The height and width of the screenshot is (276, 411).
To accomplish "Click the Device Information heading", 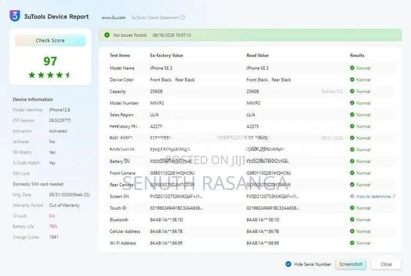I will (33, 99).
